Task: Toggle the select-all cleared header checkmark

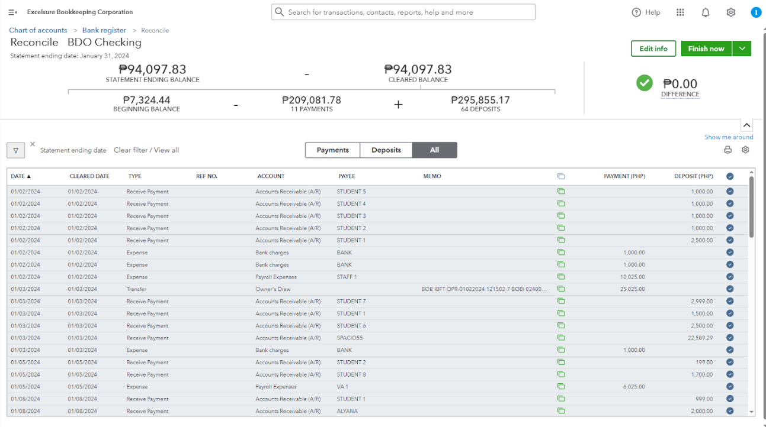Action: pyautogui.click(x=730, y=176)
